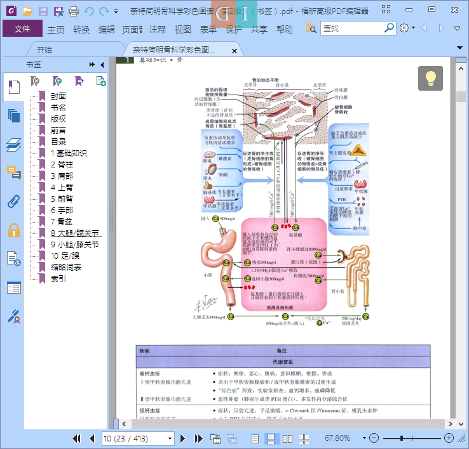
Task: Click the advanced folder search icon
Action: tap(311, 29)
